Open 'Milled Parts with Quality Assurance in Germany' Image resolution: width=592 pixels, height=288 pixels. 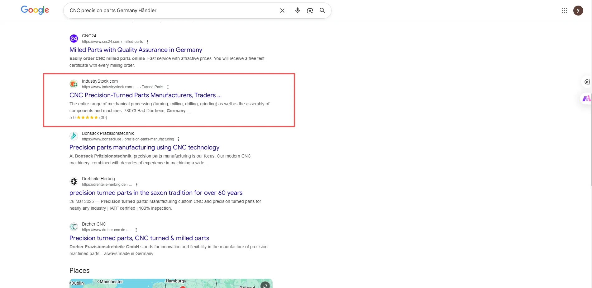pyautogui.click(x=136, y=50)
